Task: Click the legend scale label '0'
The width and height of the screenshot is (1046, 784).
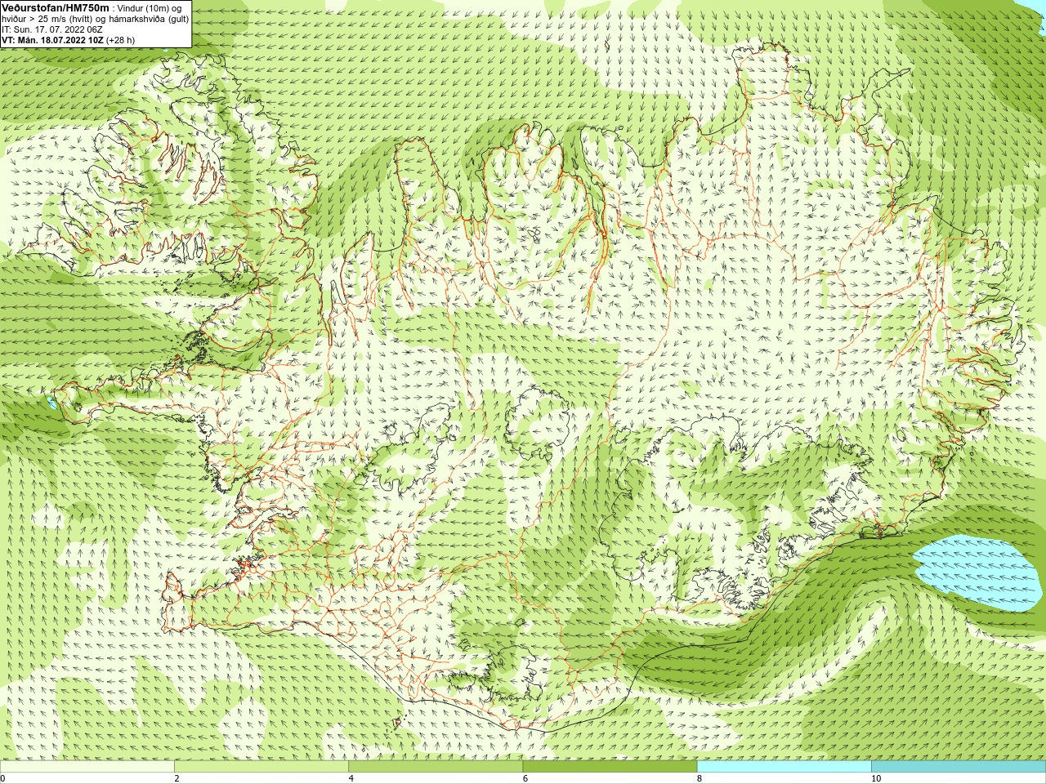Action: pyautogui.click(x=3, y=778)
